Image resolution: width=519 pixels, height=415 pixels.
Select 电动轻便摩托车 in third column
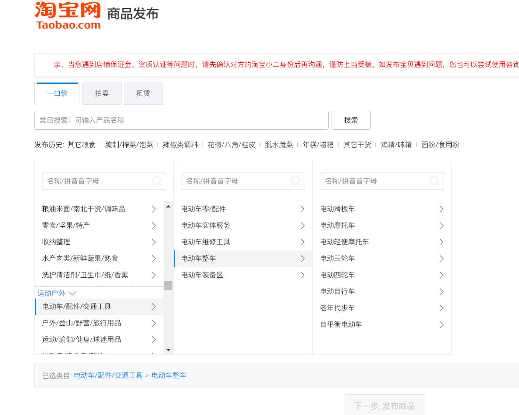(x=382, y=242)
